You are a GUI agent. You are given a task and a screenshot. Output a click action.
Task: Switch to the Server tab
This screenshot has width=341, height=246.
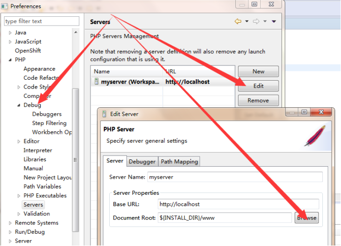(x=115, y=161)
